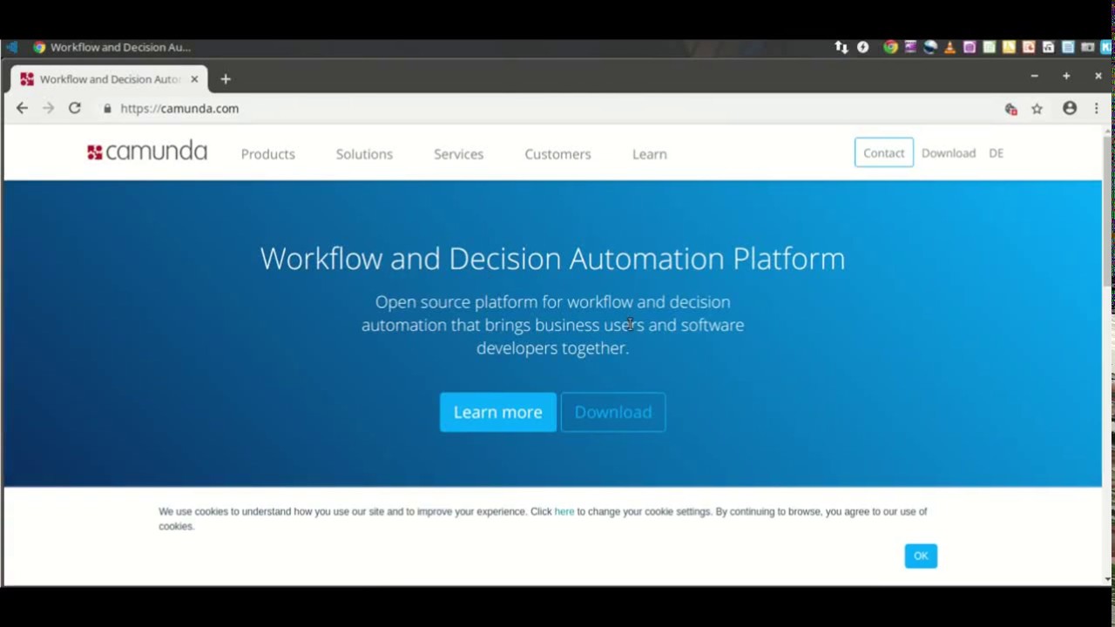Open the VLC cone icon in the panel
The image size is (1115, 627).
(949, 47)
